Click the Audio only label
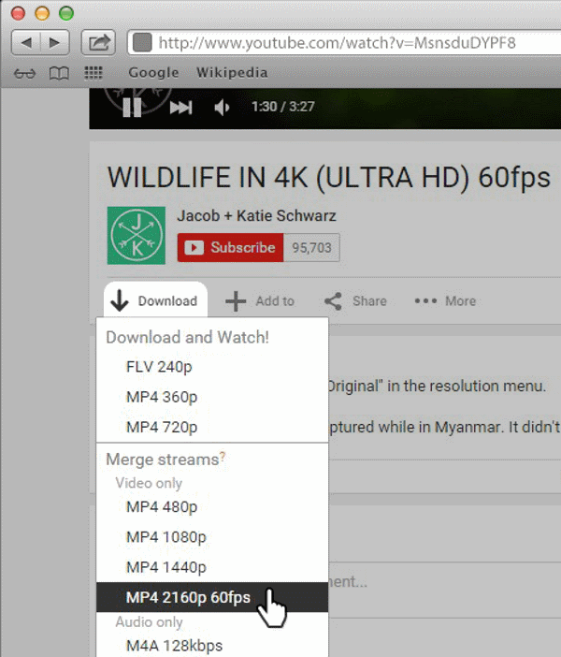 pos(149,622)
